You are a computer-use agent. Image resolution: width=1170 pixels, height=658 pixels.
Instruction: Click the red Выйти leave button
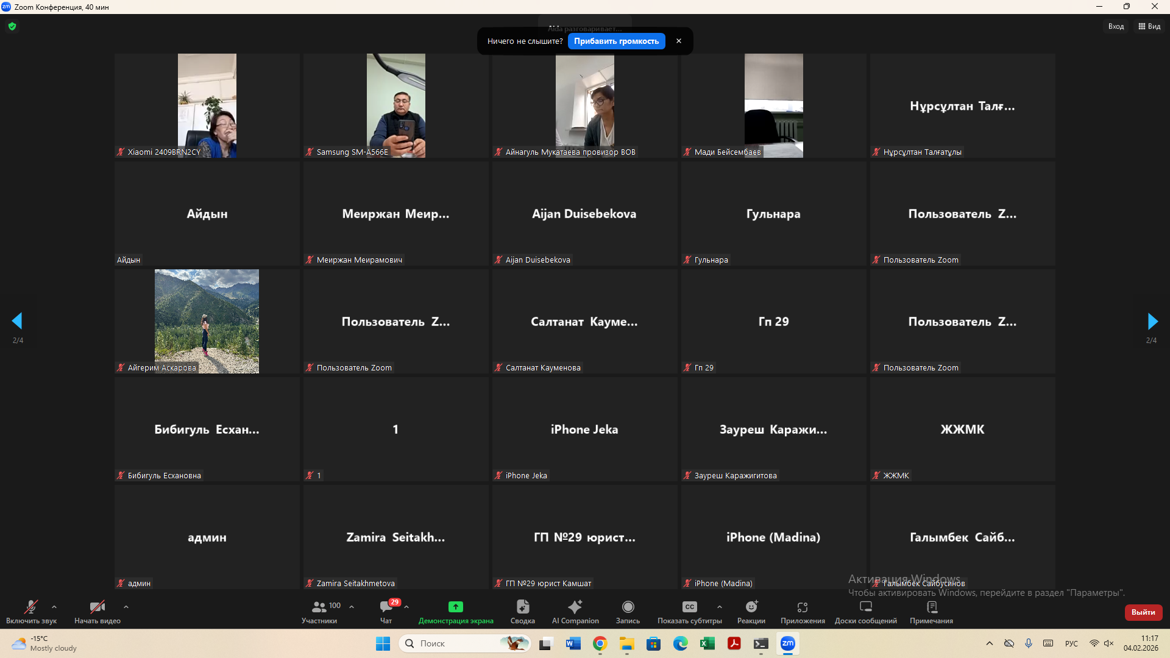click(1143, 612)
